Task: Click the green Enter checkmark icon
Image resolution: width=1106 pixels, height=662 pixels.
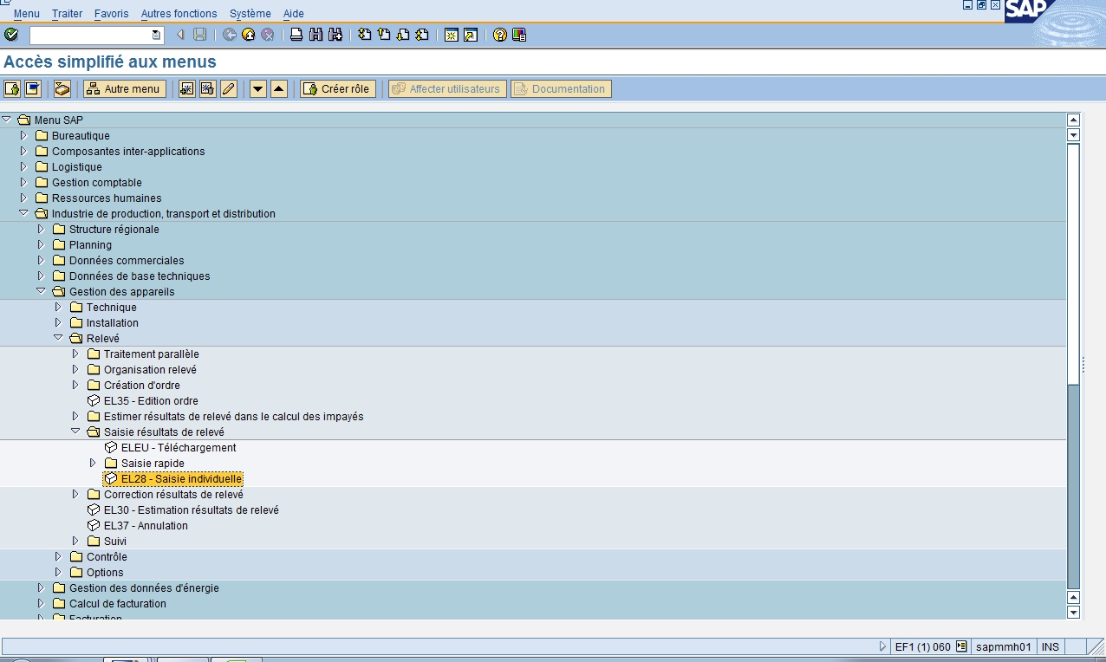Action: (x=11, y=35)
